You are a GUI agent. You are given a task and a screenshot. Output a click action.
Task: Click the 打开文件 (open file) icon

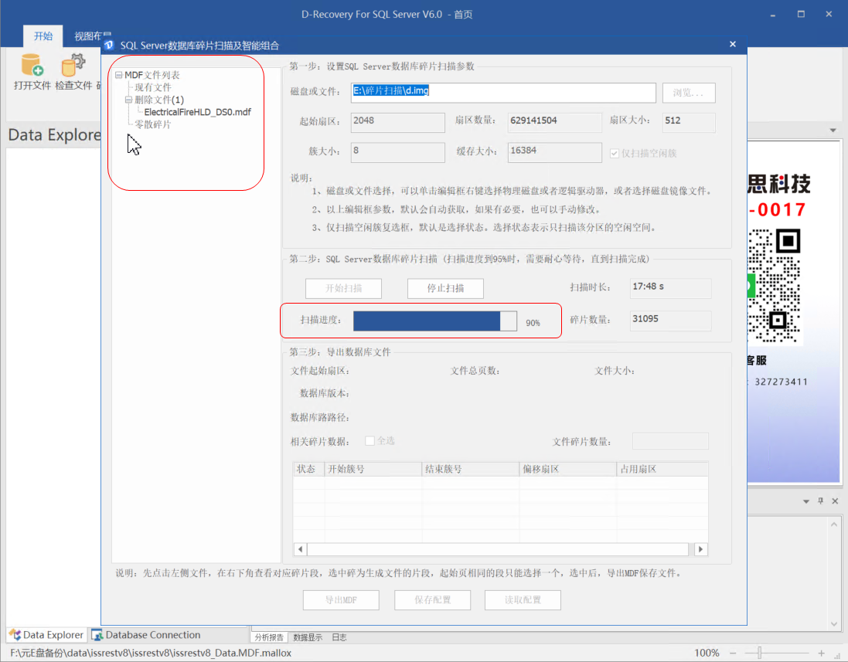pyautogui.click(x=32, y=65)
